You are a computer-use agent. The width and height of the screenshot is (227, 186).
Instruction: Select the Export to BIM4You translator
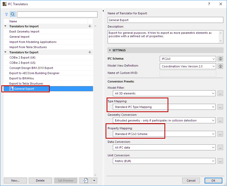(x=22, y=78)
